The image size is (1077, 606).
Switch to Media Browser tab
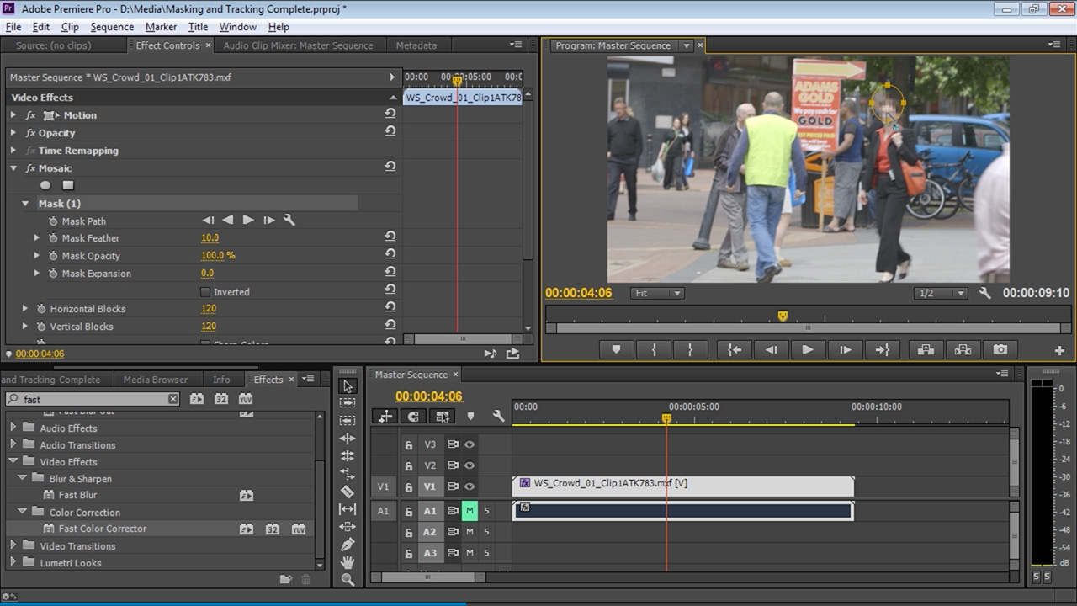[x=156, y=380]
